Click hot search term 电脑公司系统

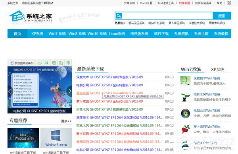(157, 23)
